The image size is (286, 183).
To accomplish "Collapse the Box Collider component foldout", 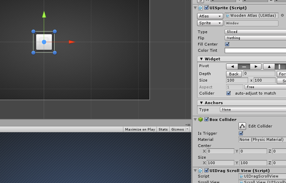I will (196, 120).
